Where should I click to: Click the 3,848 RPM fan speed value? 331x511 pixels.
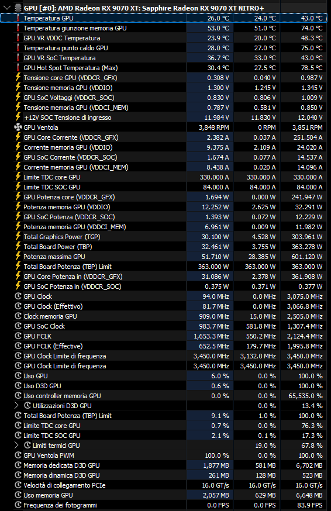(x=213, y=127)
